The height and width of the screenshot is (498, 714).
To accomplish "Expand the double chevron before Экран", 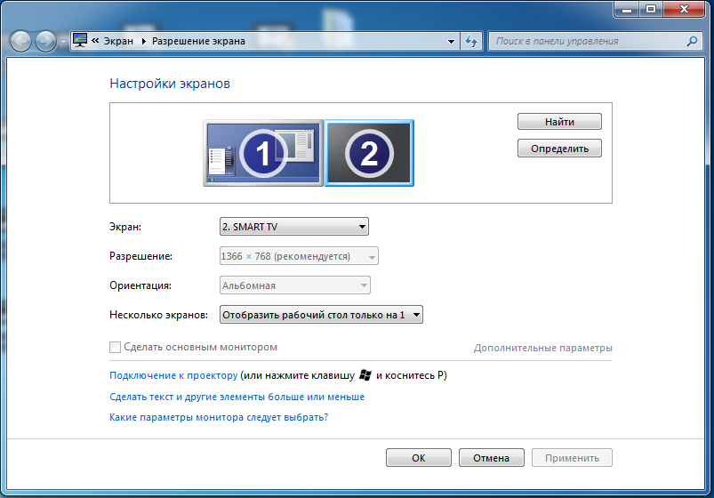I will point(95,41).
